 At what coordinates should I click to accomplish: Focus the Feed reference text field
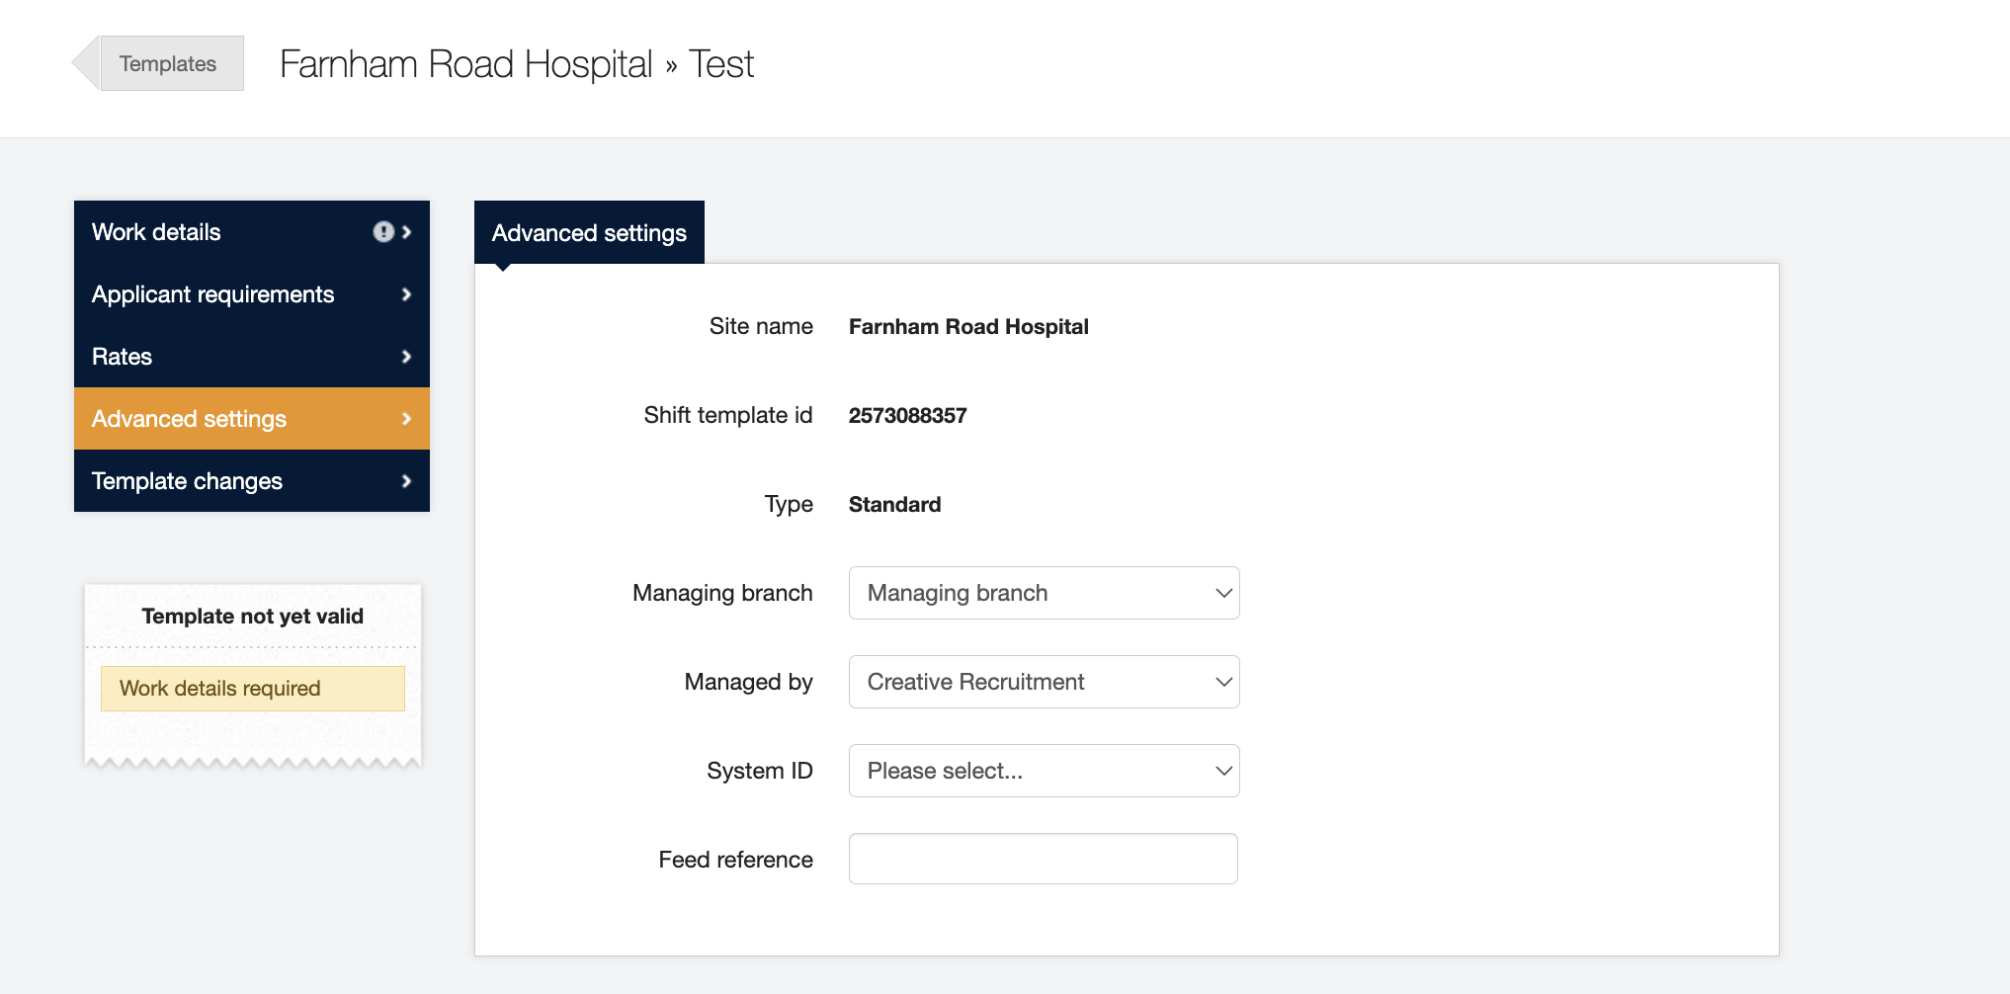coord(1043,859)
